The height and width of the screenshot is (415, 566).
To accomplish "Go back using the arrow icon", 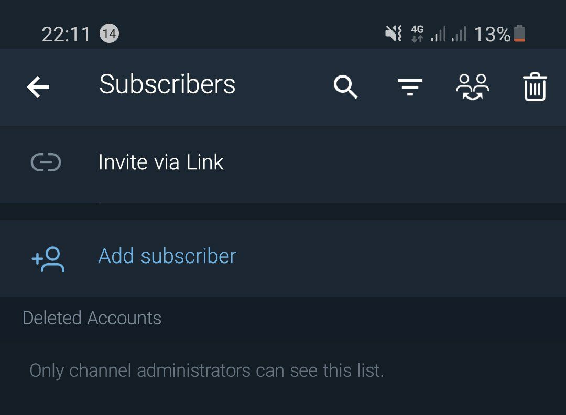I will [x=38, y=86].
